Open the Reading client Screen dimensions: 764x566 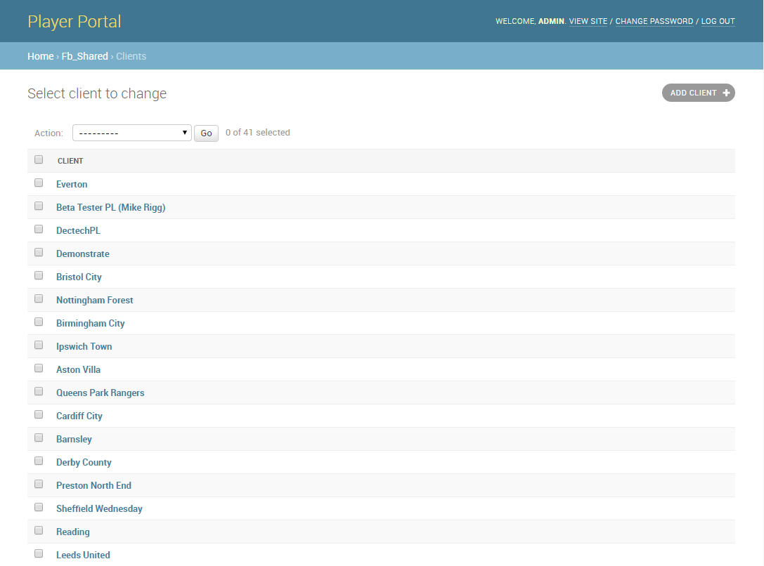point(73,532)
